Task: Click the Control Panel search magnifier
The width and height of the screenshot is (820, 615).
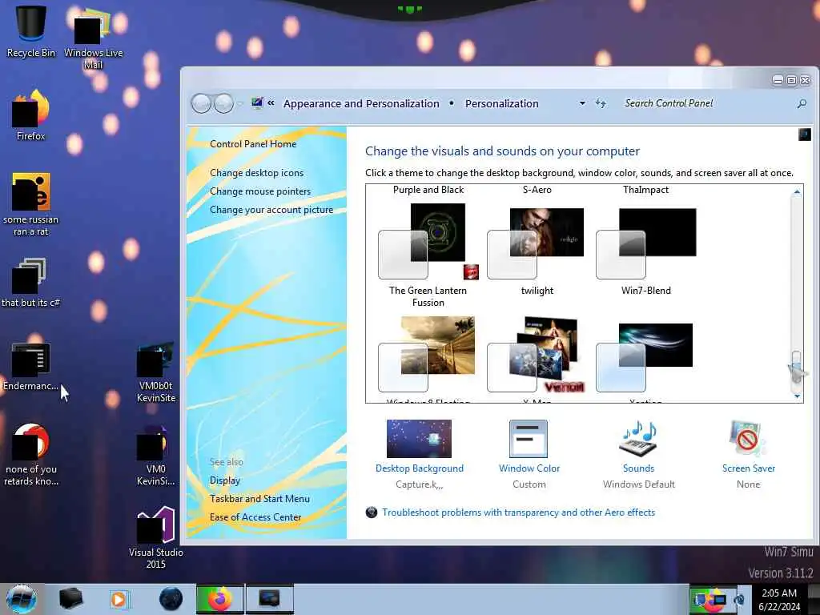Action: pos(802,103)
